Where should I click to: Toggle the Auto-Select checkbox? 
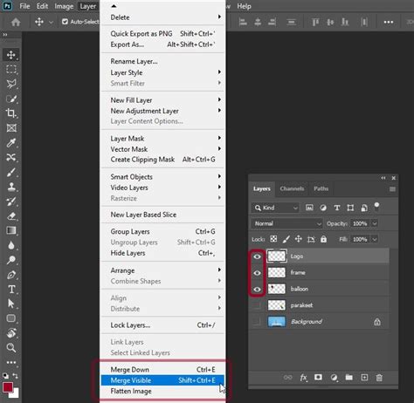click(65, 22)
